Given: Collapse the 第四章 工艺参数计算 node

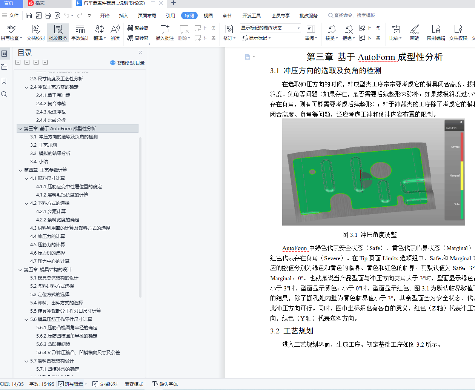Looking at the screenshot, I should point(20,170).
